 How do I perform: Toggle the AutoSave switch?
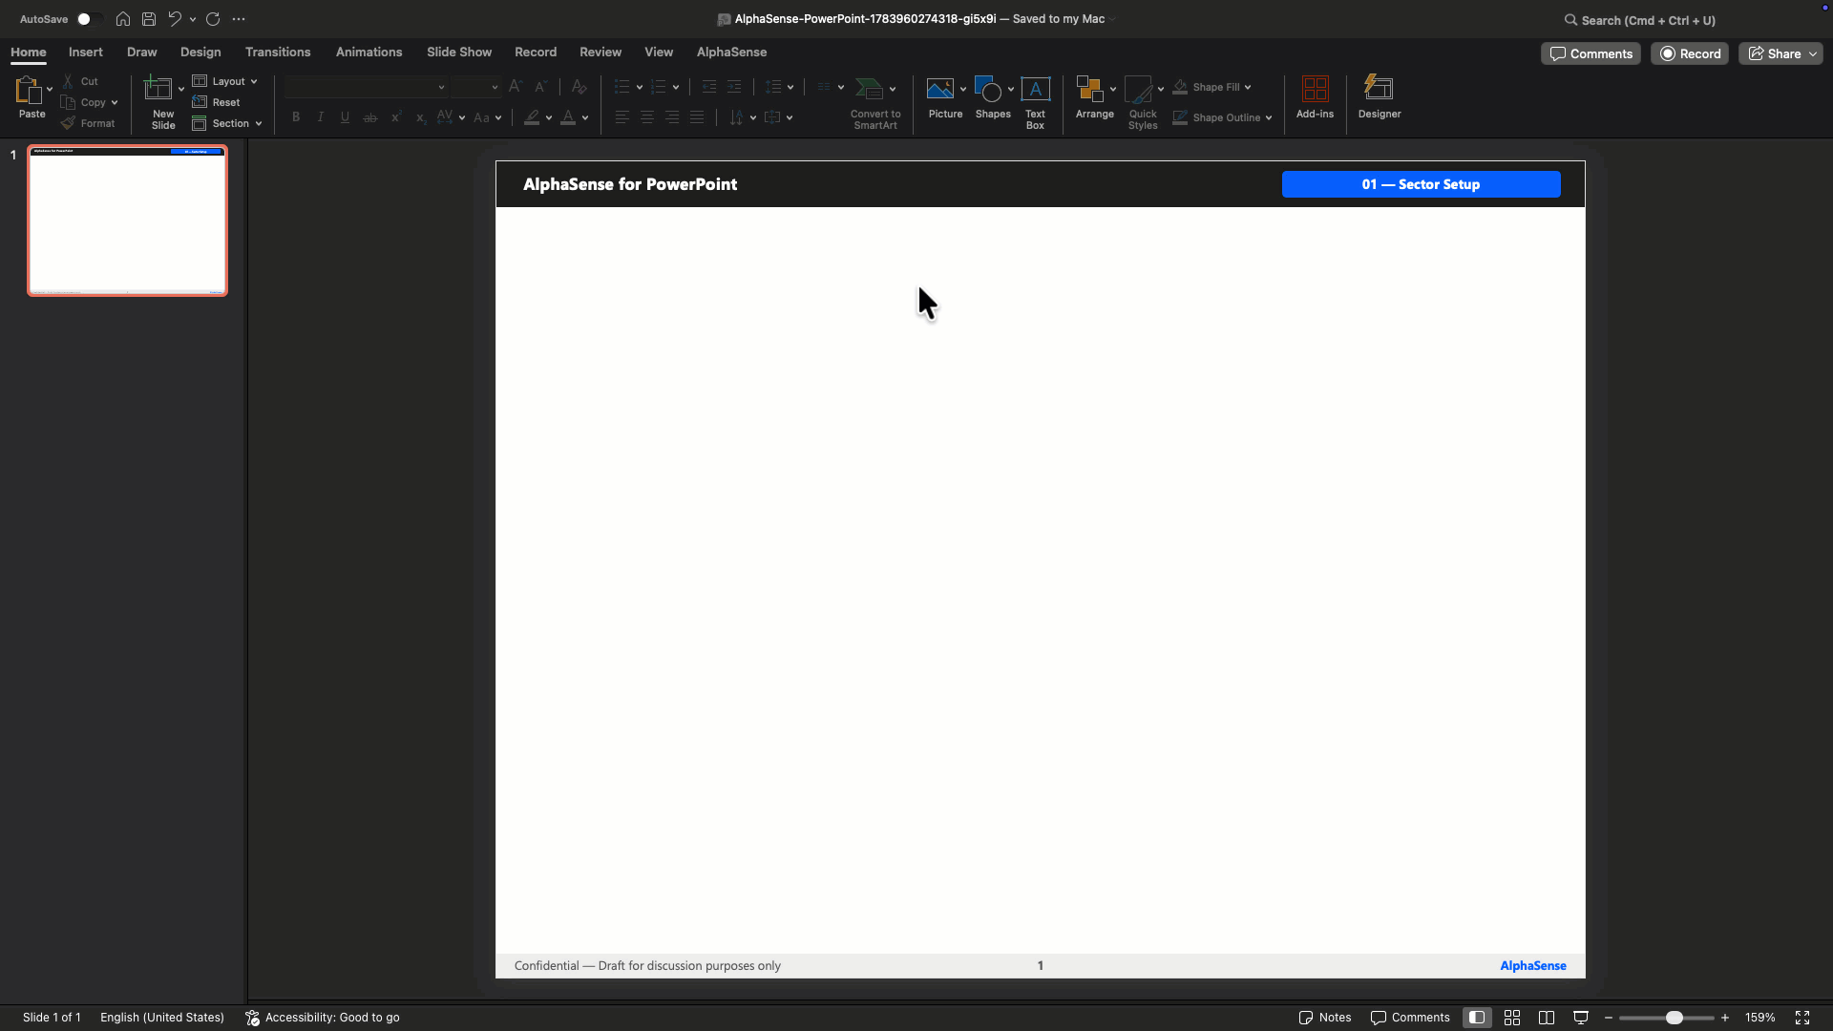(89, 19)
